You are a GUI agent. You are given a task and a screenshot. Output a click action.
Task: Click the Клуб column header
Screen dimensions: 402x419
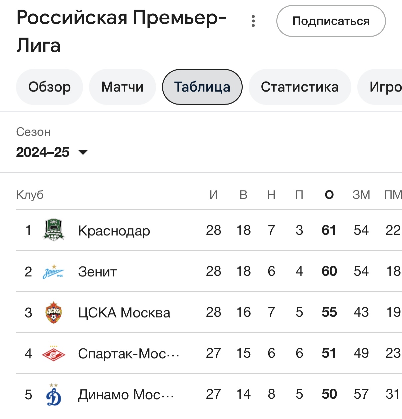click(x=30, y=195)
